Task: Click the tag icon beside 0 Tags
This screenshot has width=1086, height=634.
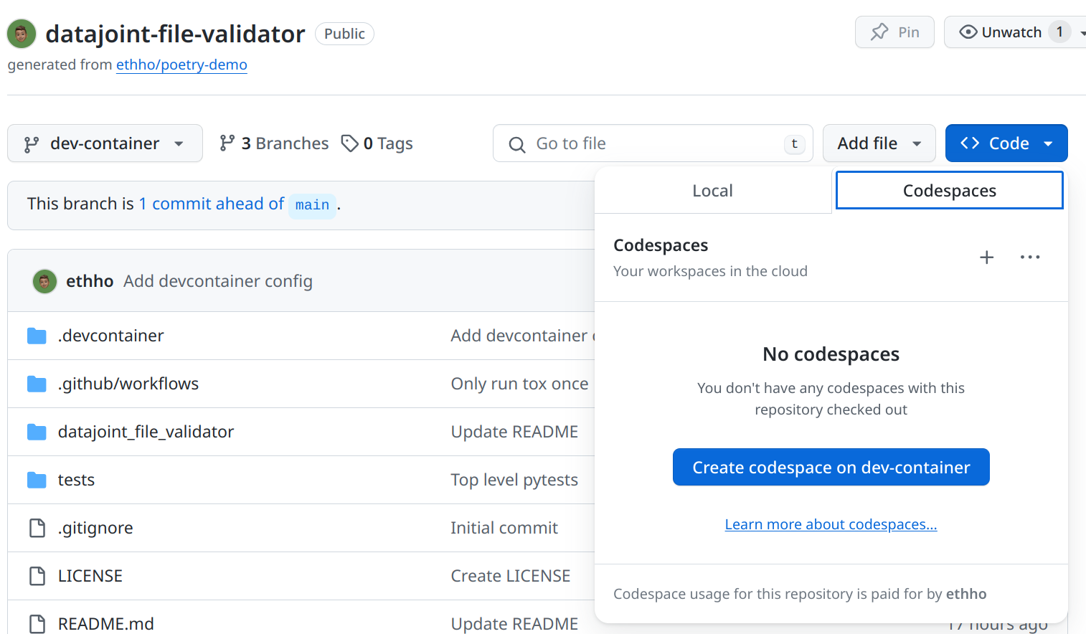Action: 350,143
